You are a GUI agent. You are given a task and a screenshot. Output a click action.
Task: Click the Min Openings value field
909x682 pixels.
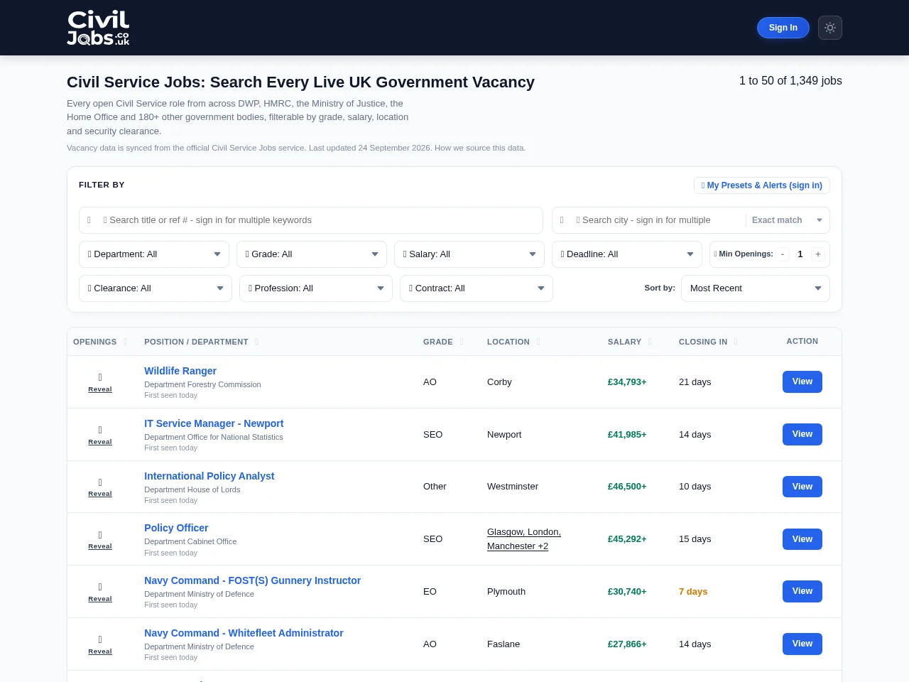[800, 254]
